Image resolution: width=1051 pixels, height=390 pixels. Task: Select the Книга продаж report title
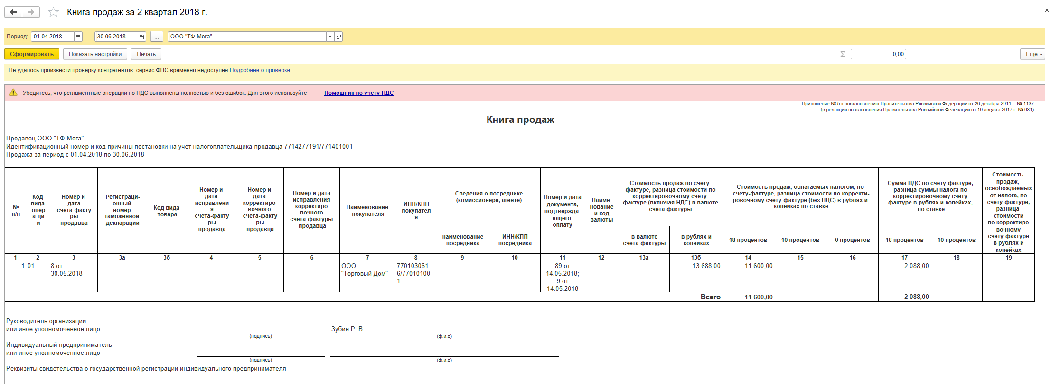tap(520, 120)
